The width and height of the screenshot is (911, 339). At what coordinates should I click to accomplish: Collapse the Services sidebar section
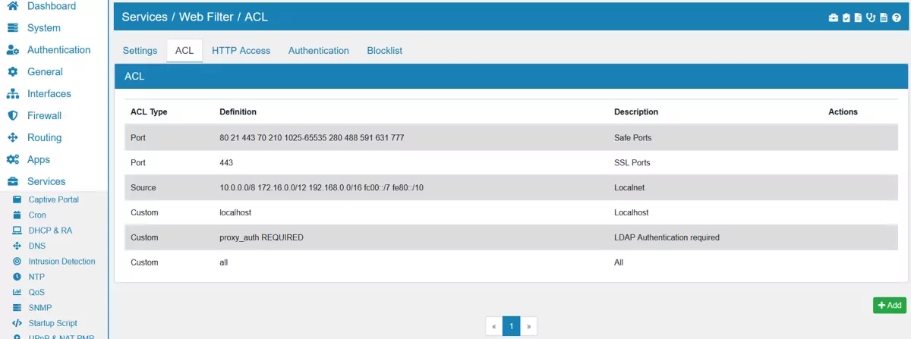tap(46, 182)
